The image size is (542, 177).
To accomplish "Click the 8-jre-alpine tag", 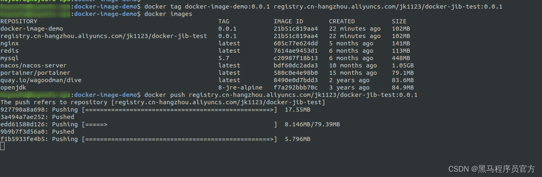I will tap(240, 87).
